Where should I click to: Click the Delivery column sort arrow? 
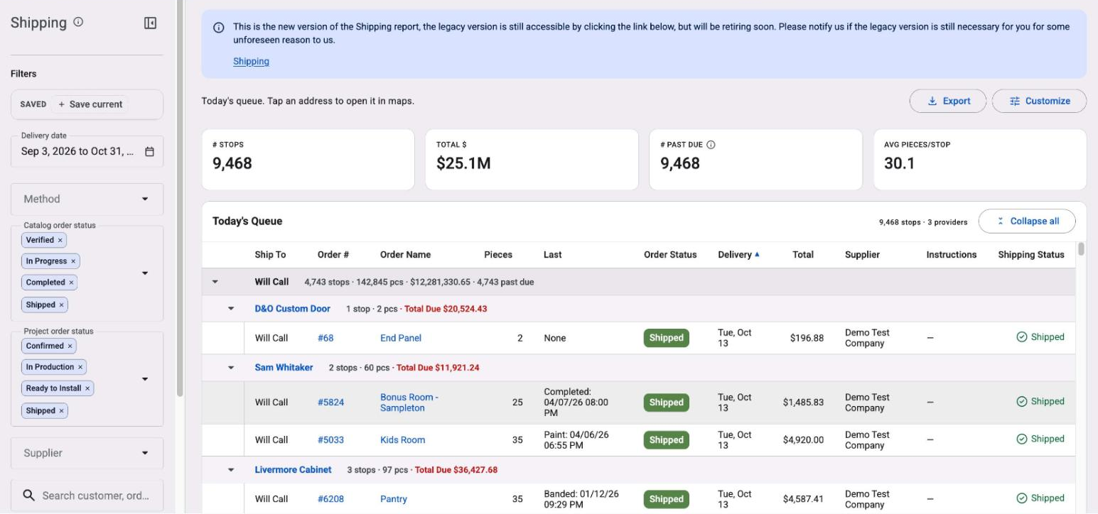point(757,254)
